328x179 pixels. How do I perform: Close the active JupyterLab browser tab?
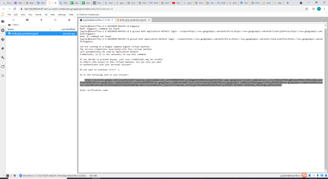coord(55,3)
